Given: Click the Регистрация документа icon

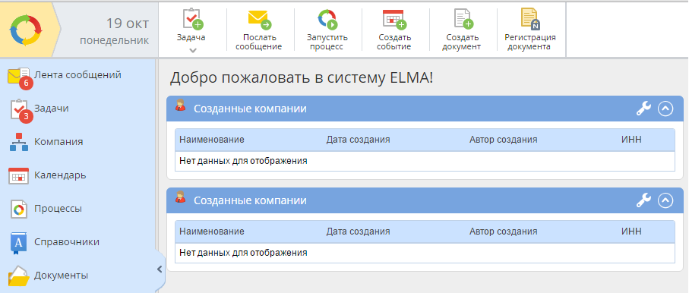Looking at the screenshot, I should click(530, 19).
